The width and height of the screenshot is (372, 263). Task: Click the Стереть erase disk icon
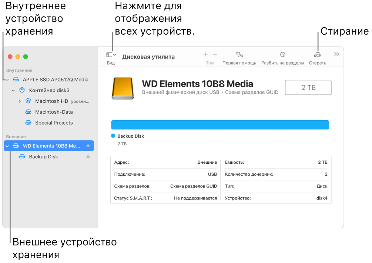point(318,55)
